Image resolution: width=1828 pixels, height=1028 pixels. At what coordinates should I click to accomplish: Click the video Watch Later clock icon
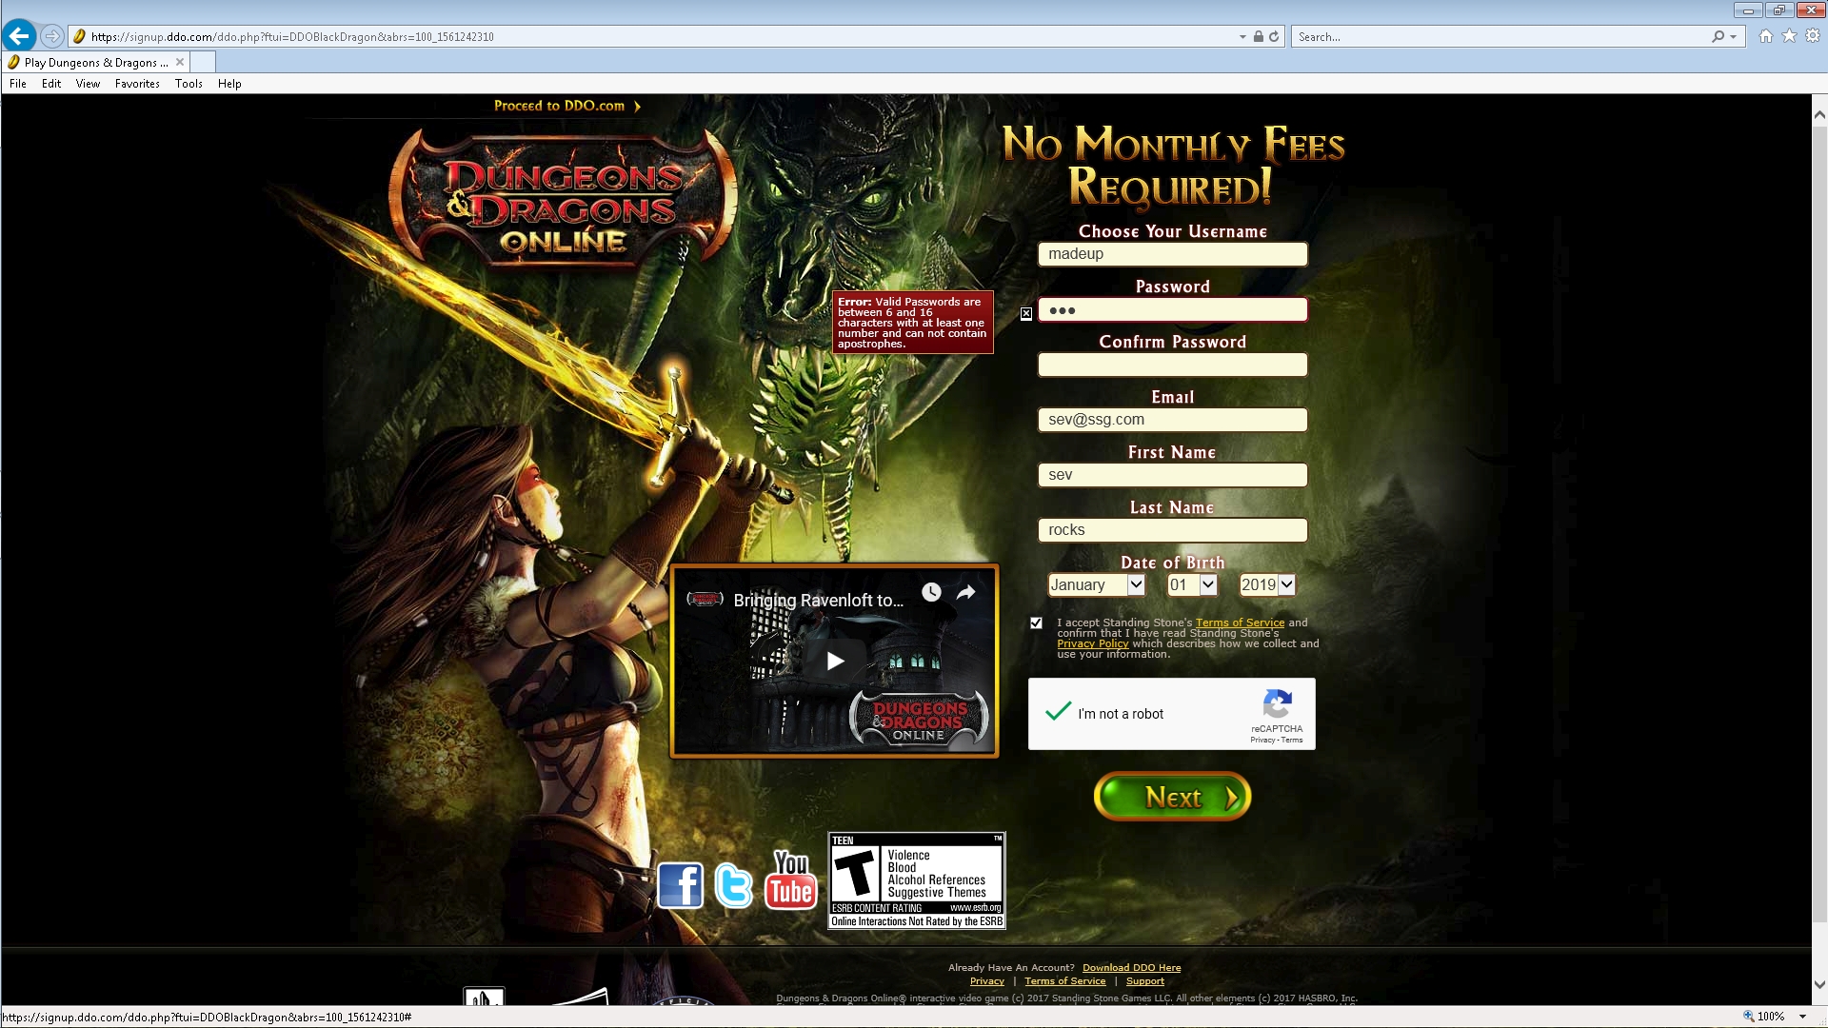click(x=931, y=592)
